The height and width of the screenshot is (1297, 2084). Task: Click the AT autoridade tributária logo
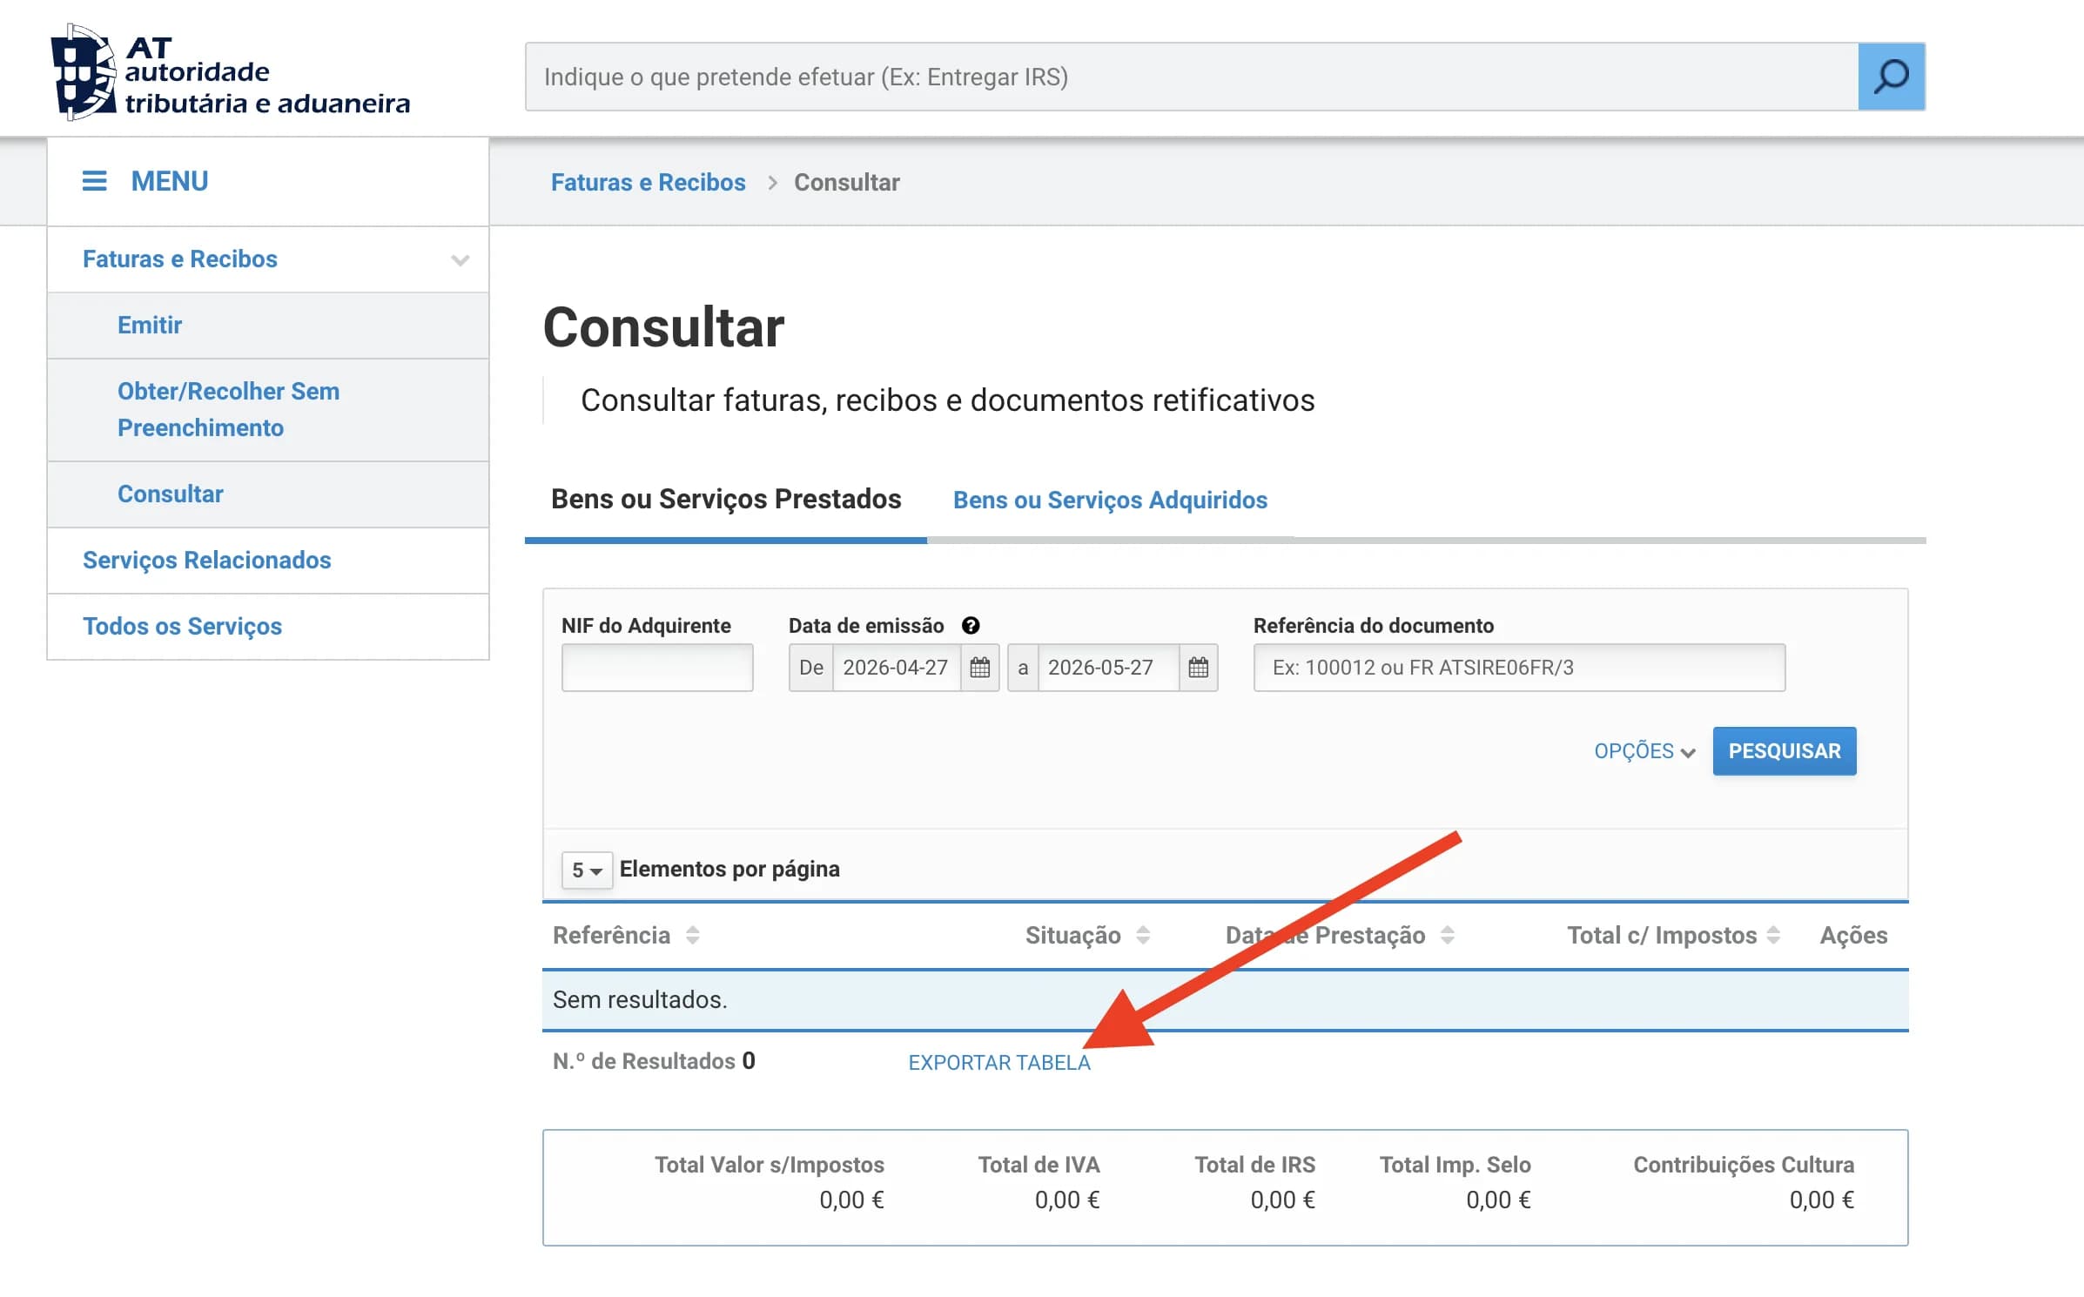point(231,73)
